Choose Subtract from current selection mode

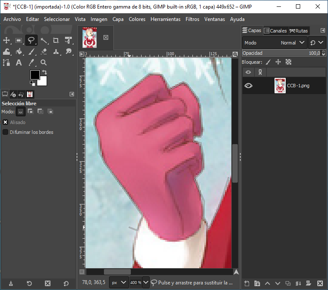click(x=40, y=112)
